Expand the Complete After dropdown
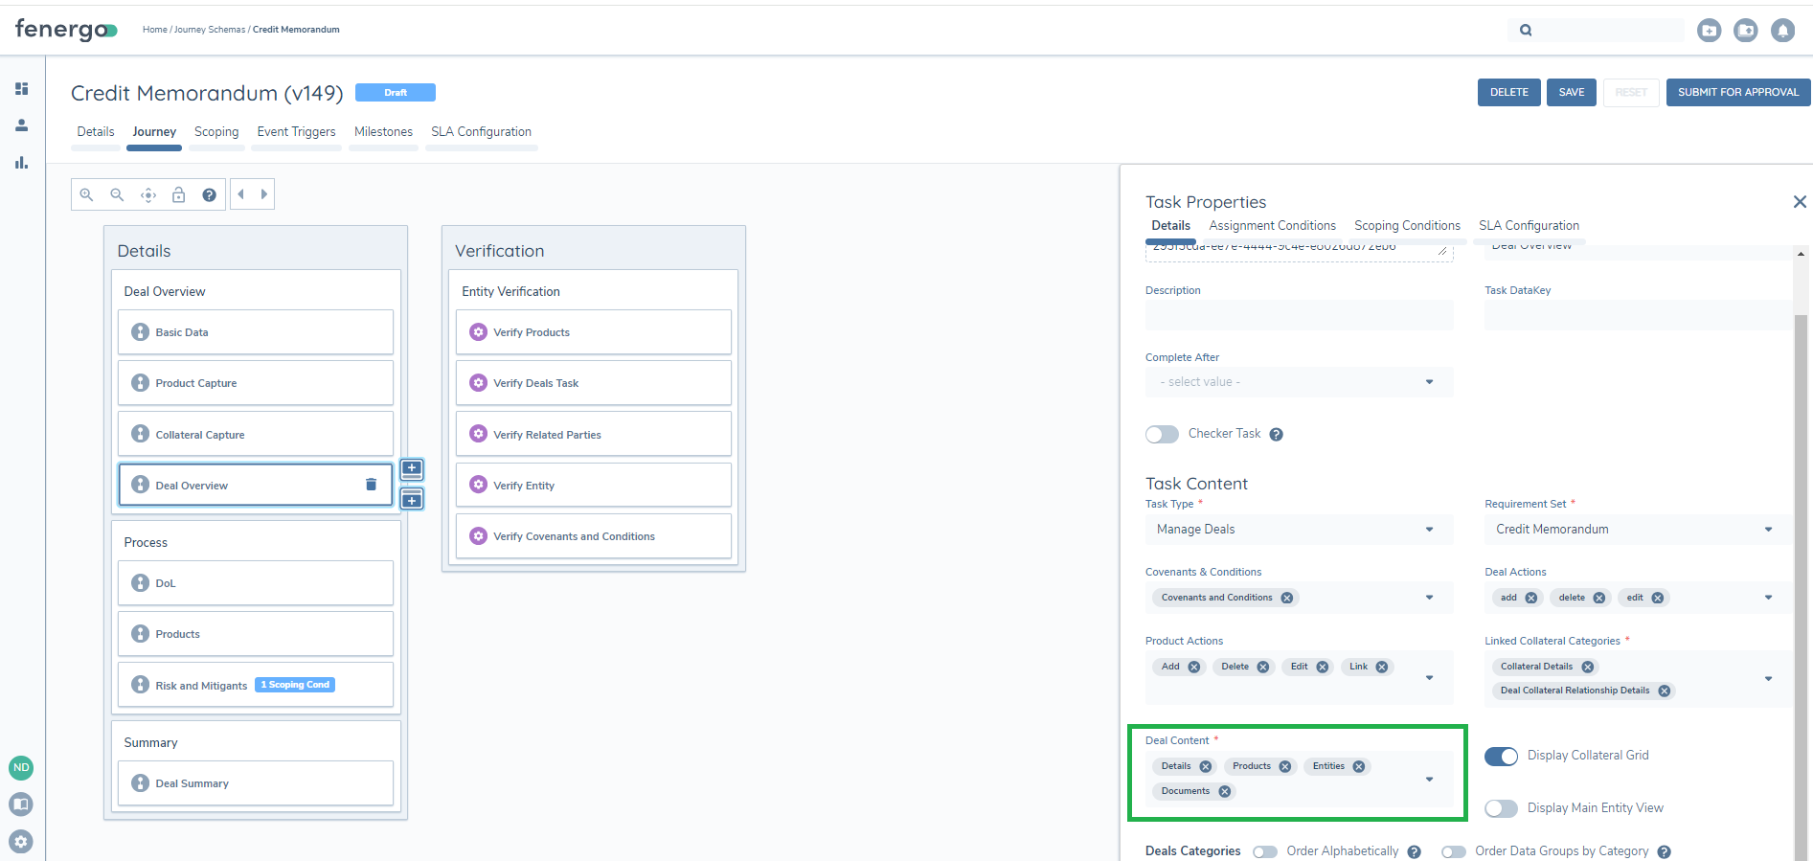The width and height of the screenshot is (1813, 861). 1299,382
